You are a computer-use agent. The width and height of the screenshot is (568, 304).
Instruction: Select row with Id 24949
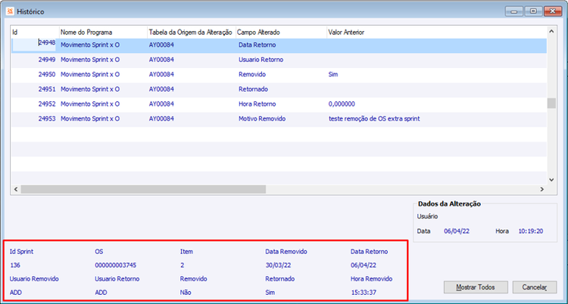(x=279, y=60)
